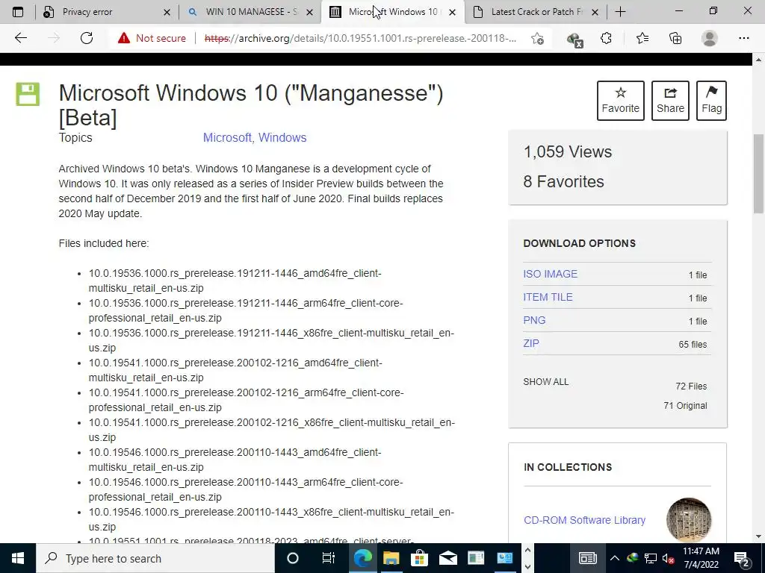Viewport: 765px width, 573px height.
Task: Click the scrollbar down arrow
Action: point(758,536)
